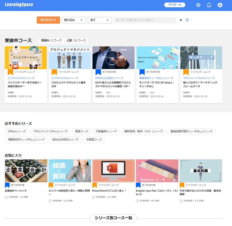Run a search with the magnifier icon

[x=187, y=20]
